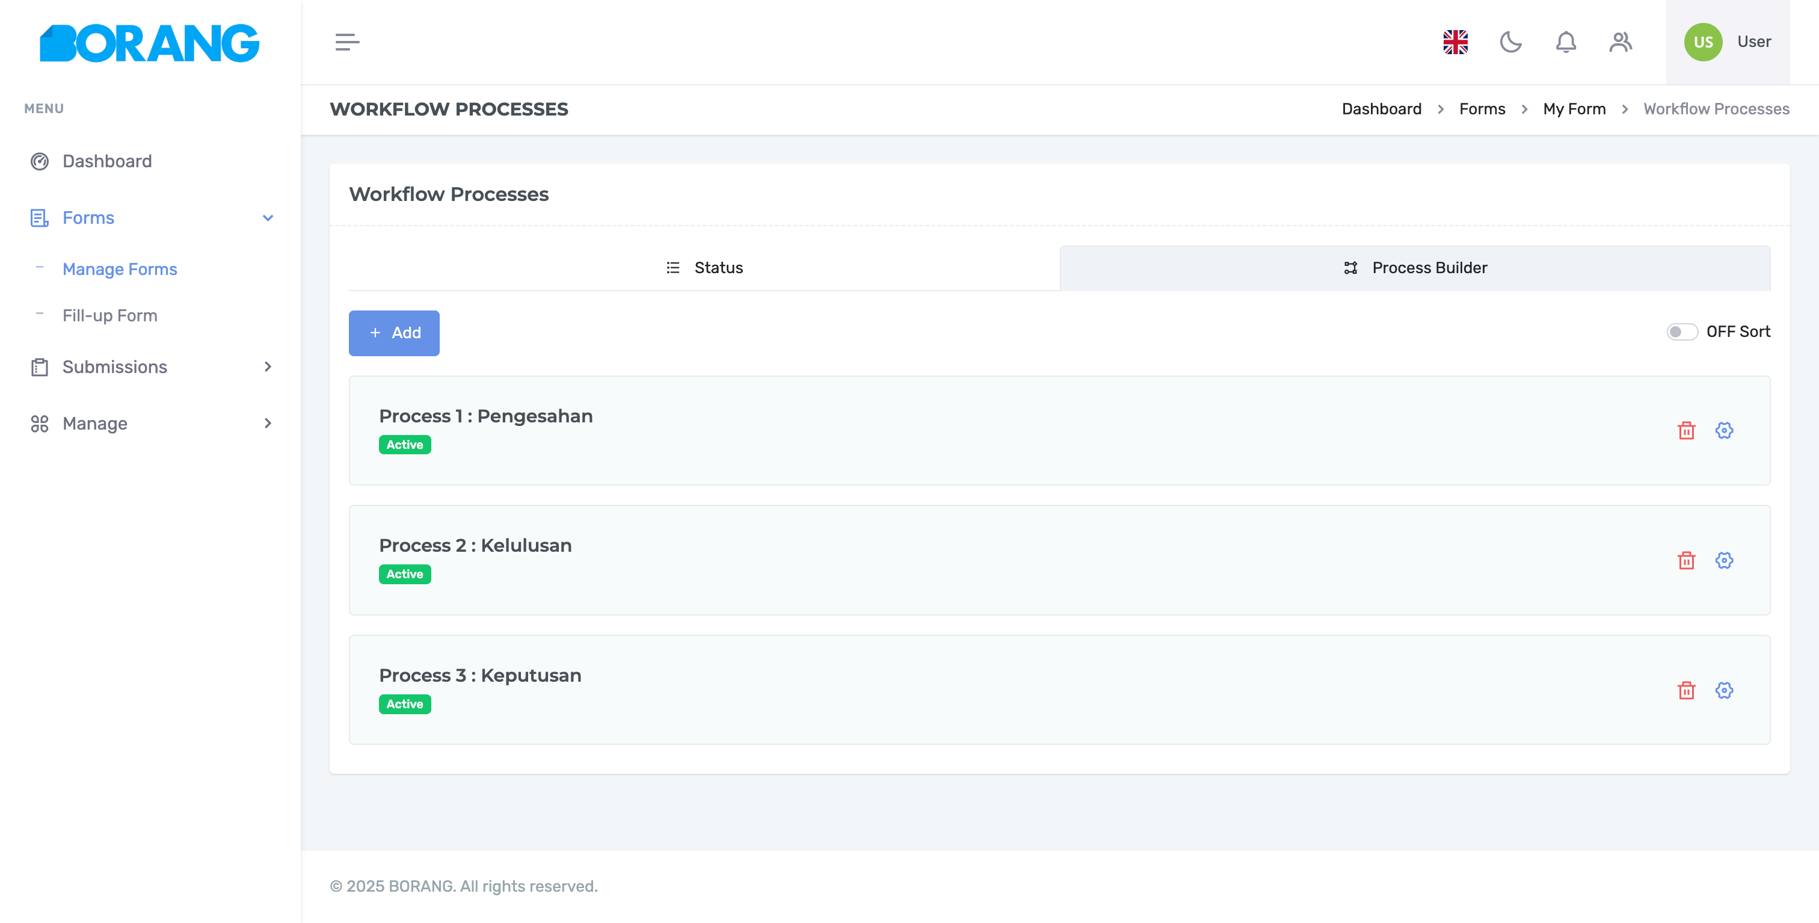Toggle the hamburger sidebar menu icon

(346, 42)
